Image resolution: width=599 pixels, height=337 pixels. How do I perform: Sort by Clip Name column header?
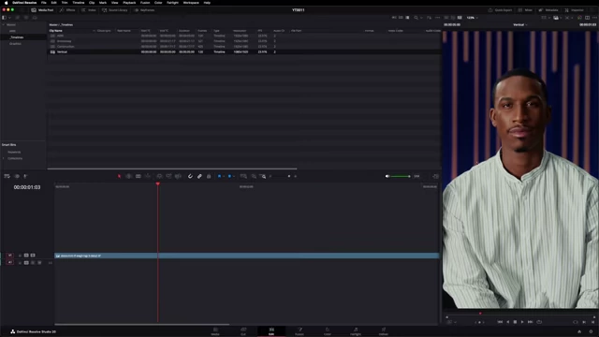[x=56, y=31]
